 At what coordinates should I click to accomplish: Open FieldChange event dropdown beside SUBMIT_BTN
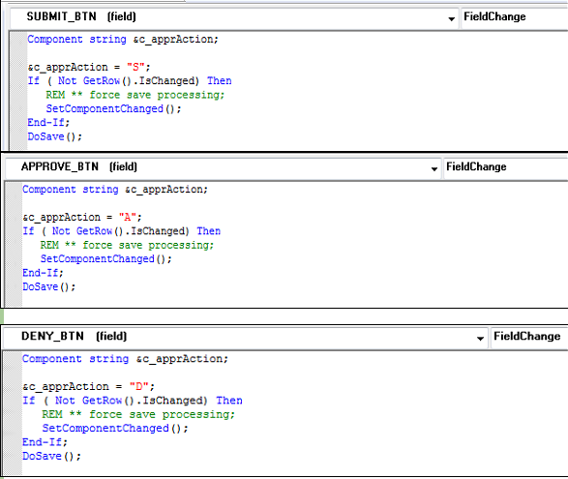pyautogui.click(x=515, y=17)
